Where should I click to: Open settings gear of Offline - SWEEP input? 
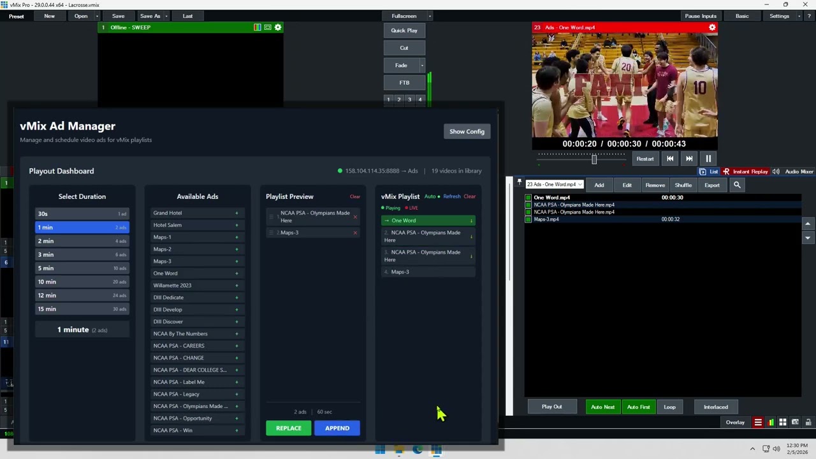click(x=278, y=27)
